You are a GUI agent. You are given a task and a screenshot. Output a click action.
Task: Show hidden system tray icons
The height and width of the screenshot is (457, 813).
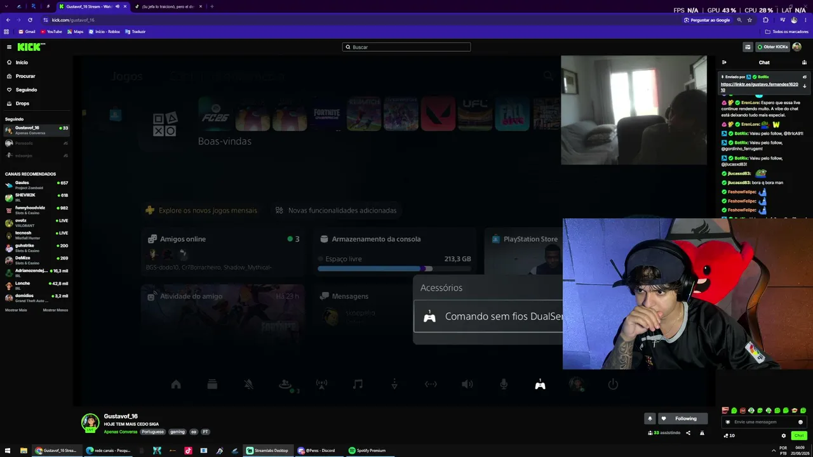(773, 451)
